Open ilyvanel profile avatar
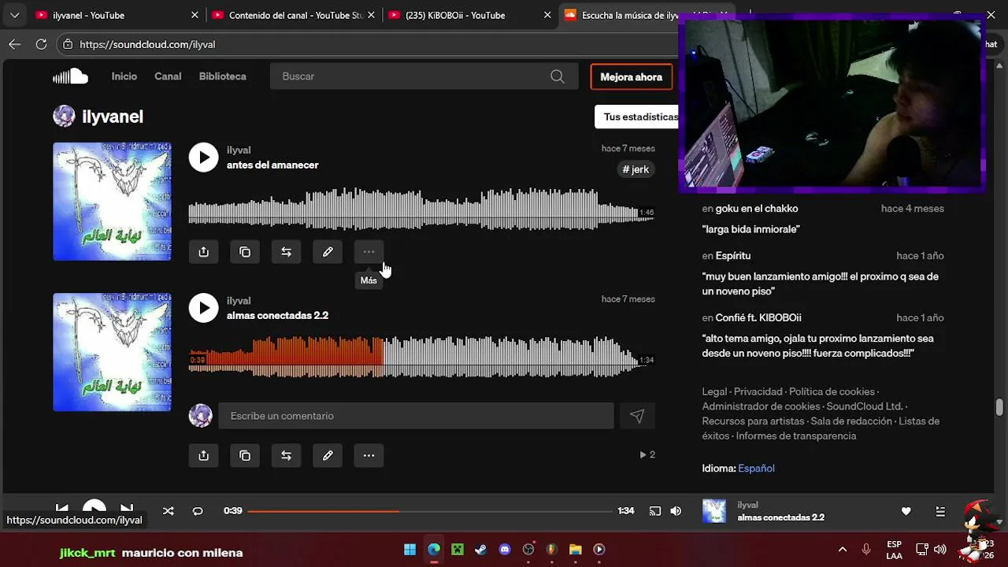 64,117
